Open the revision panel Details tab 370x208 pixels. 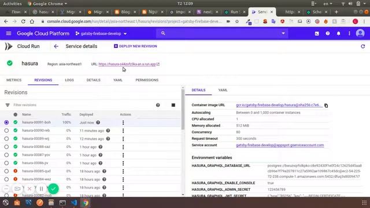[198, 90]
